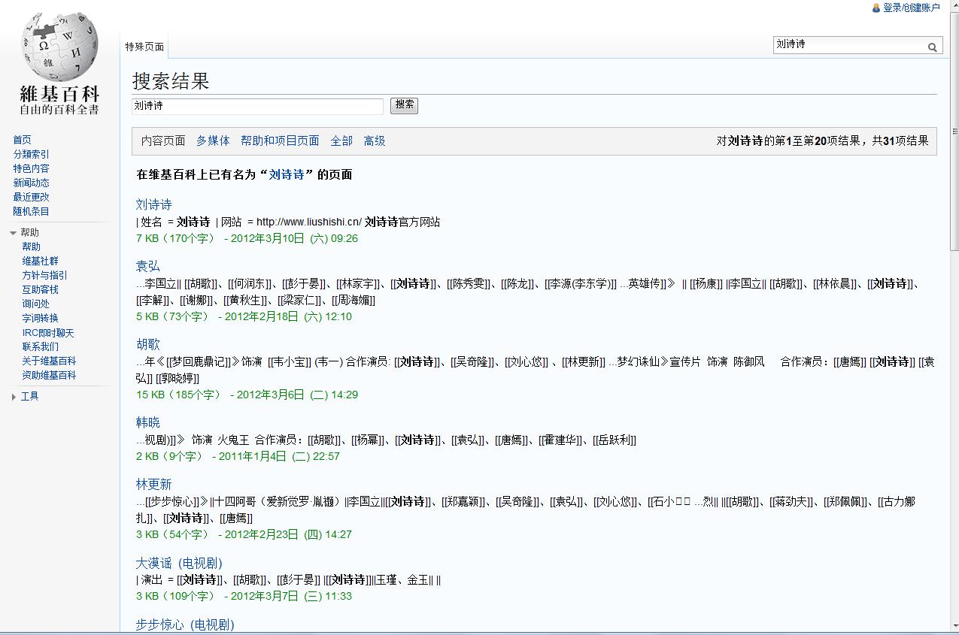Open the 帮助 link under help section
959x635 pixels.
click(31, 246)
